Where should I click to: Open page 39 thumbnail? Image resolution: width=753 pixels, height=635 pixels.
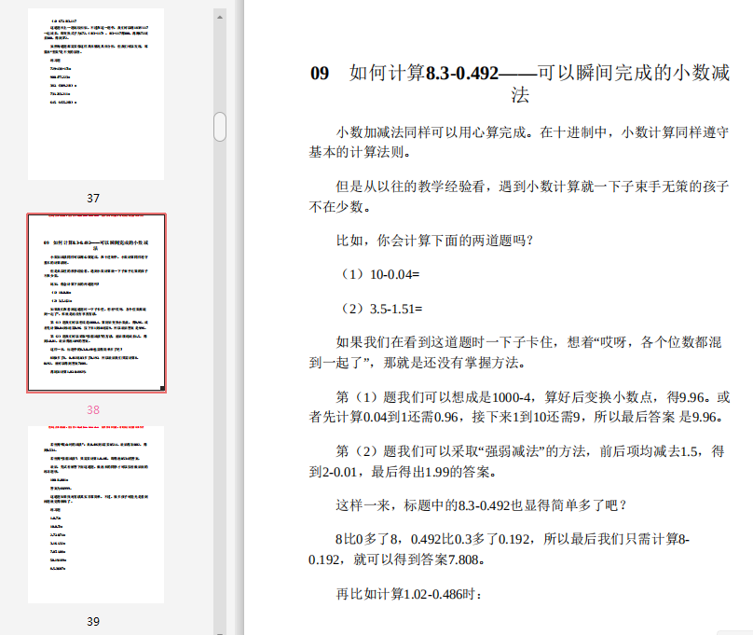tap(96, 515)
